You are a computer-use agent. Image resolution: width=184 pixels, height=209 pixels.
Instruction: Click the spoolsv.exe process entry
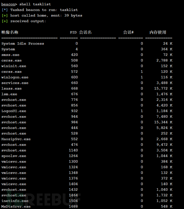[14, 156]
